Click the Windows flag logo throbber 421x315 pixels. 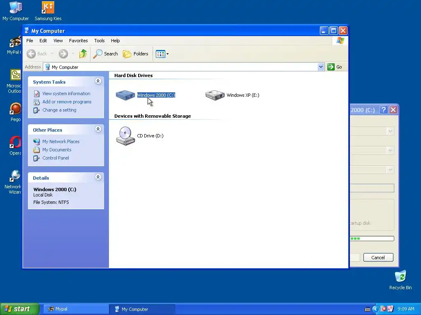[x=340, y=41]
